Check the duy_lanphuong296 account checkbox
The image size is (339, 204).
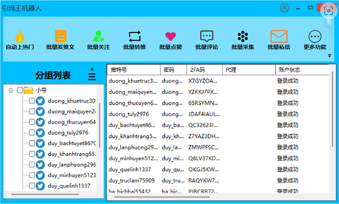tap(32, 164)
